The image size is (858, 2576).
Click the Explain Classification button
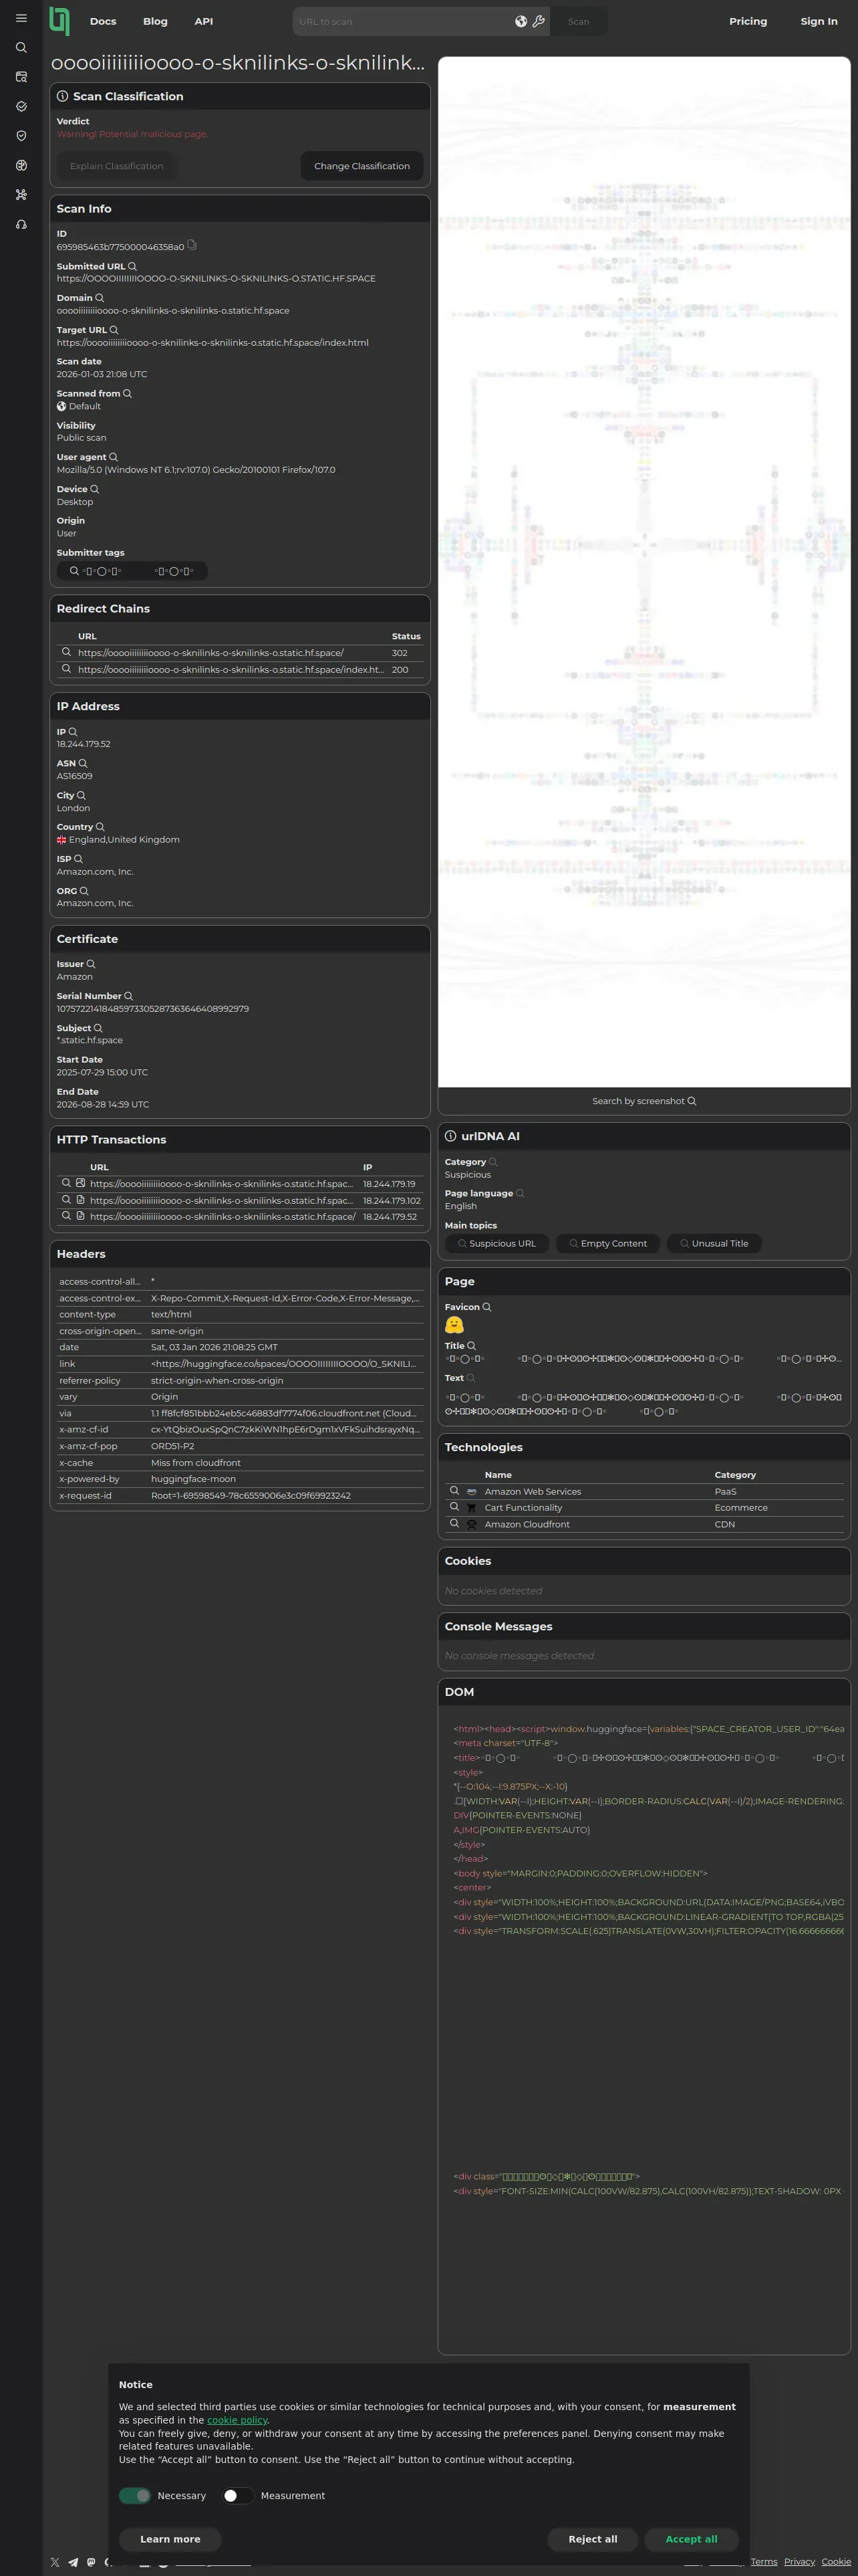point(117,166)
